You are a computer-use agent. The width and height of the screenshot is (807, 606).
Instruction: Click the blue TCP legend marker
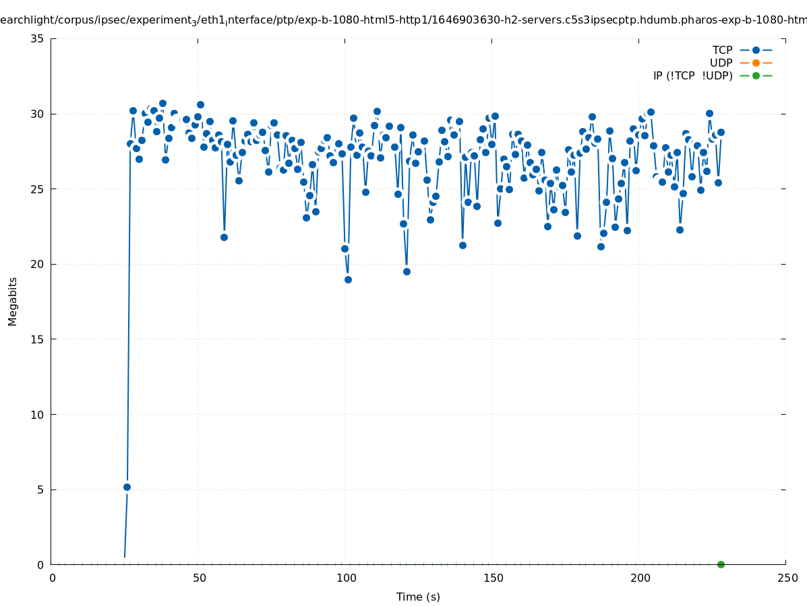(x=756, y=50)
